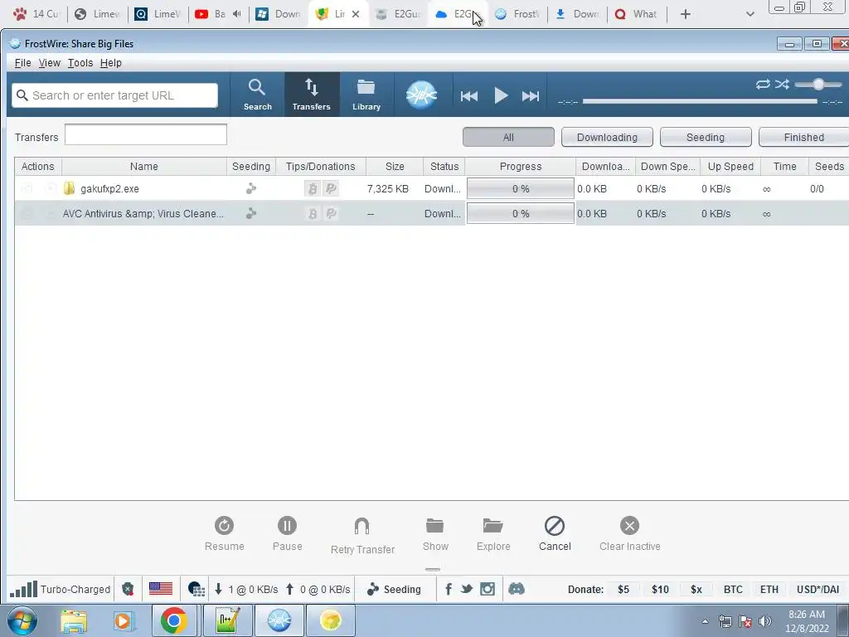Click the Resume transfer button
Viewport: 849px width, 637px height.
coord(224,534)
